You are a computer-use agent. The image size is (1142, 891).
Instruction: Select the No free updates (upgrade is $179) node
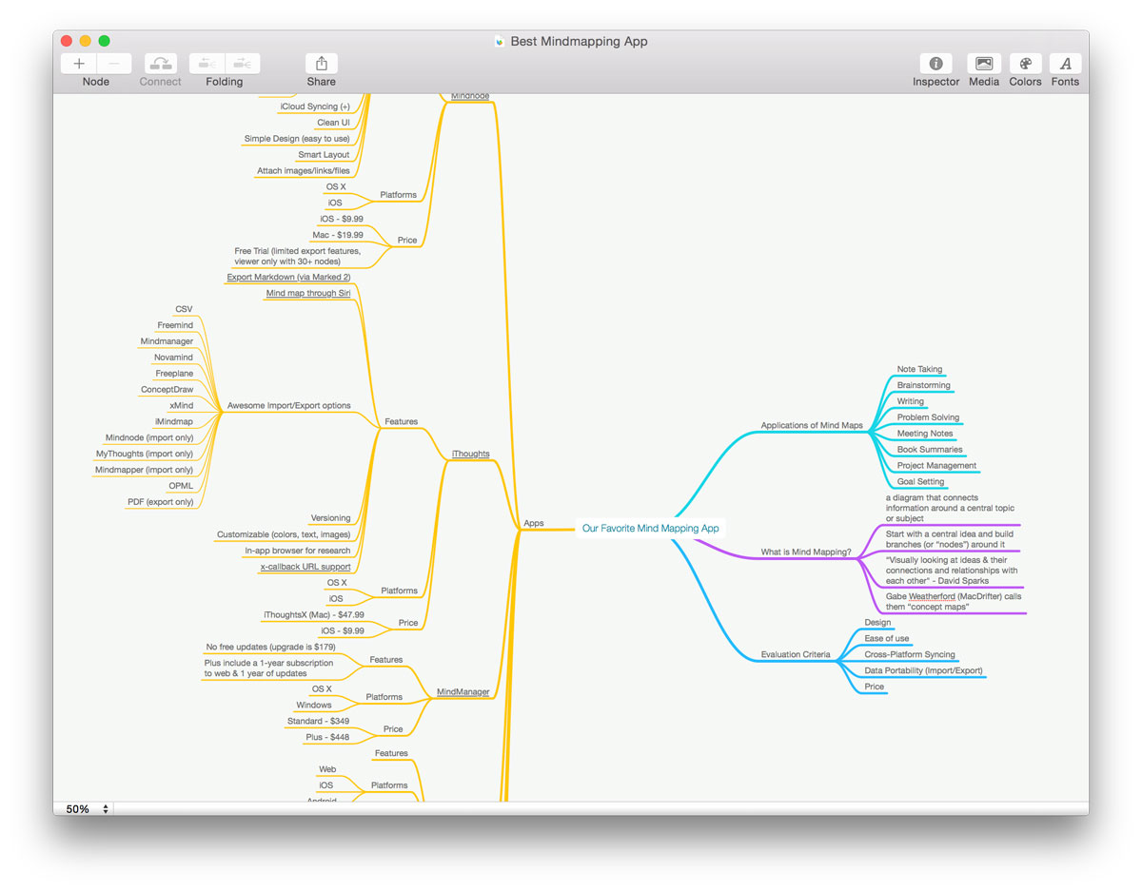271,647
